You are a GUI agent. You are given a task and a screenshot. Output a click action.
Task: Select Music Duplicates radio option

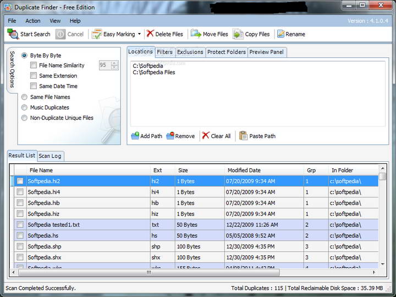24,108
